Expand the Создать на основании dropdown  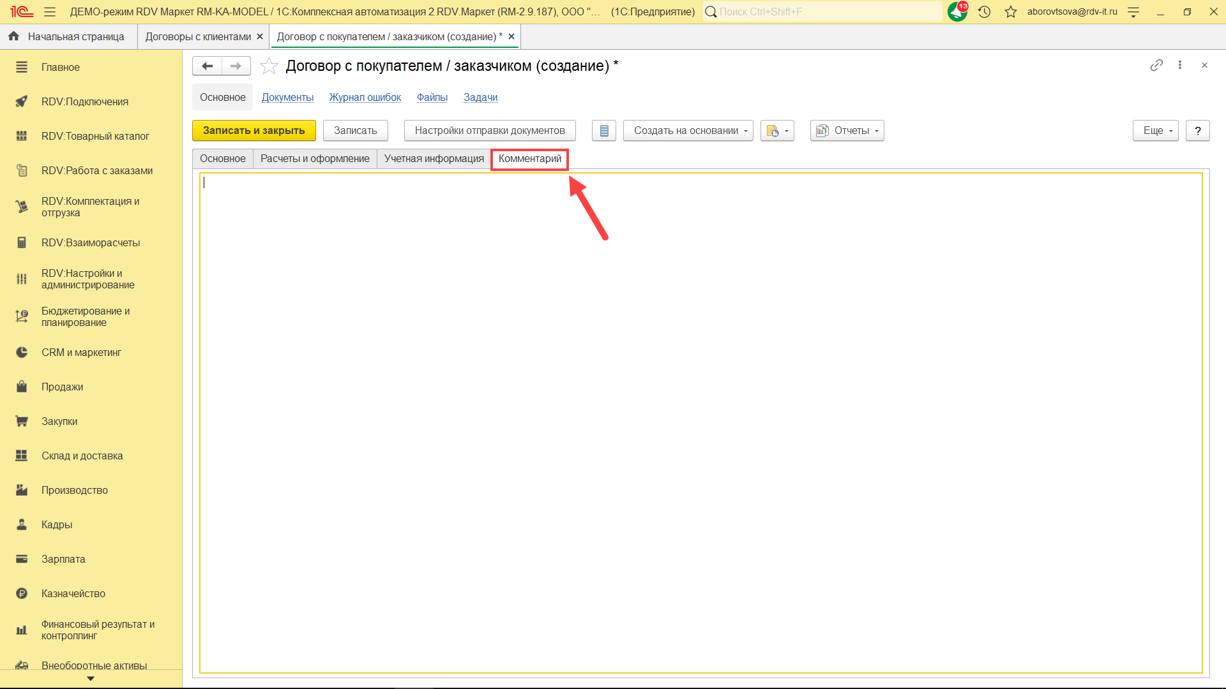coord(688,131)
